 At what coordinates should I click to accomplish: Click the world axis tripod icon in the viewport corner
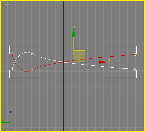(x=7, y=117)
